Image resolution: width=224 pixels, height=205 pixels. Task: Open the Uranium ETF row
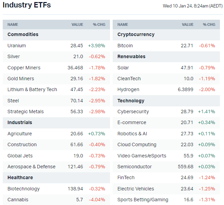(17, 46)
